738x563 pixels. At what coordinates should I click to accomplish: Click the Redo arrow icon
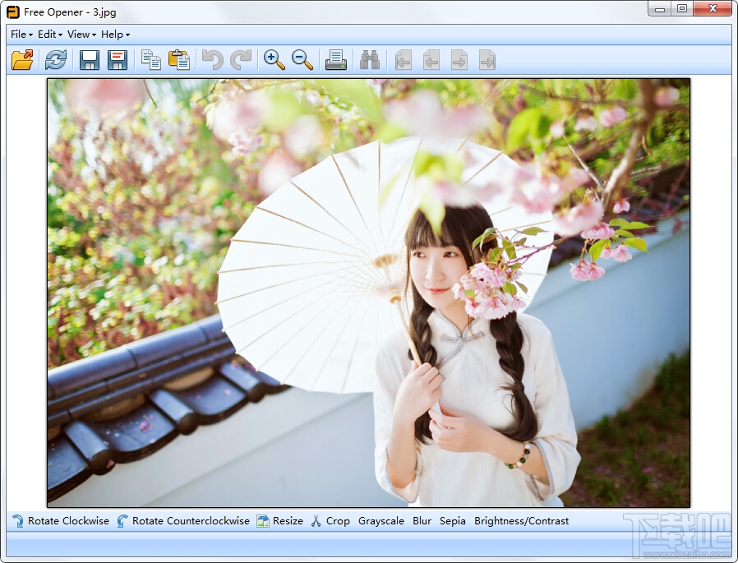241,60
